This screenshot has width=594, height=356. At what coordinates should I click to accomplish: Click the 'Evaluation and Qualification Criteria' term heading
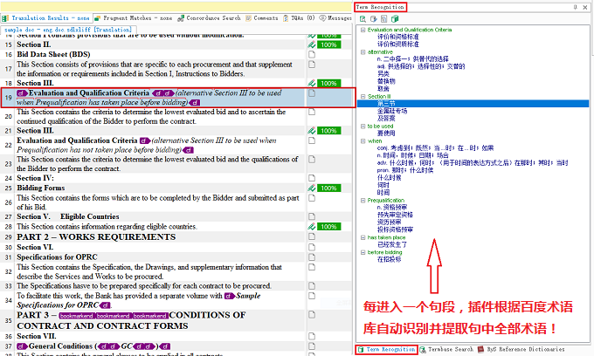pos(410,30)
